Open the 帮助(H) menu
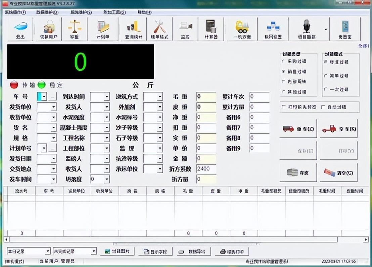This screenshot has width=372, height=267. coord(144,12)
